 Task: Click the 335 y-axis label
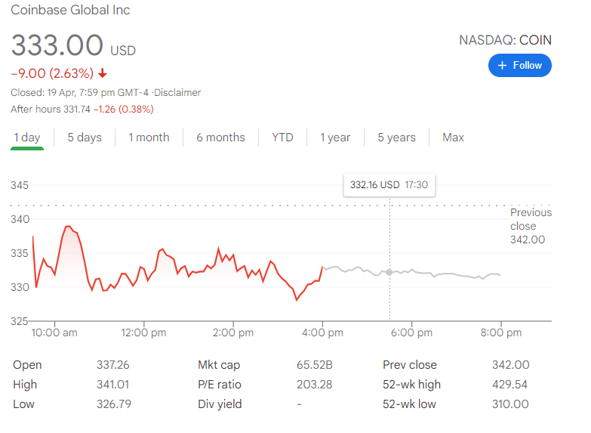pos(20,253)
